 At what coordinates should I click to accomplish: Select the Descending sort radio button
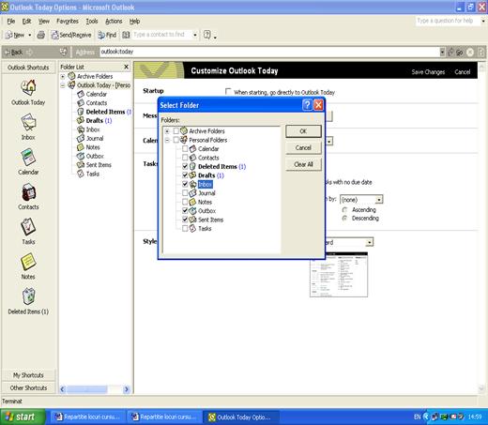344,218
